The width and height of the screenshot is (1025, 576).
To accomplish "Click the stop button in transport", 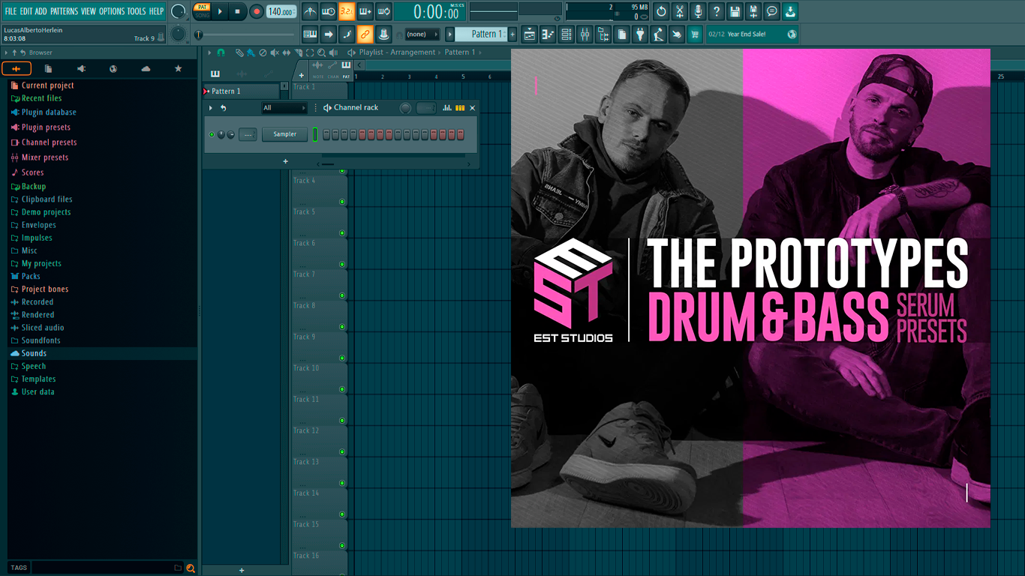I will (237, 11).
